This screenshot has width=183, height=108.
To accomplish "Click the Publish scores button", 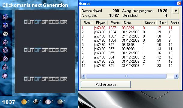I will tap(106, 85).
